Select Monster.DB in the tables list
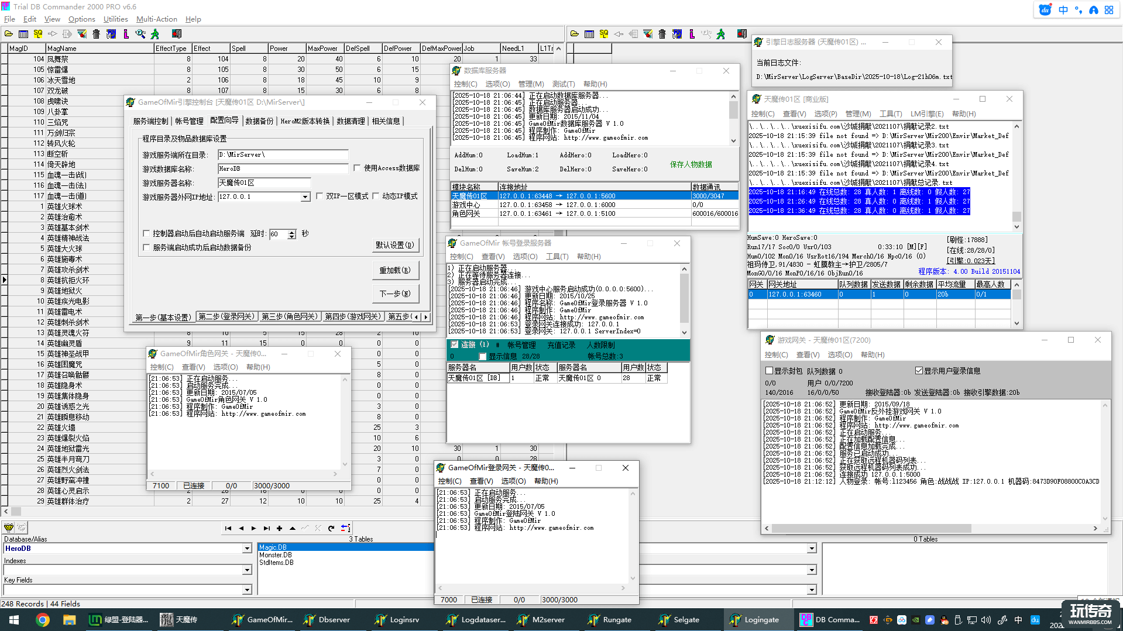The height and width of the screenshot is (631, 1123). (276, 555)
